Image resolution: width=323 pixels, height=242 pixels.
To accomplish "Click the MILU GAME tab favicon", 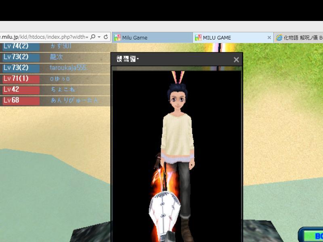I will [198, 38].
